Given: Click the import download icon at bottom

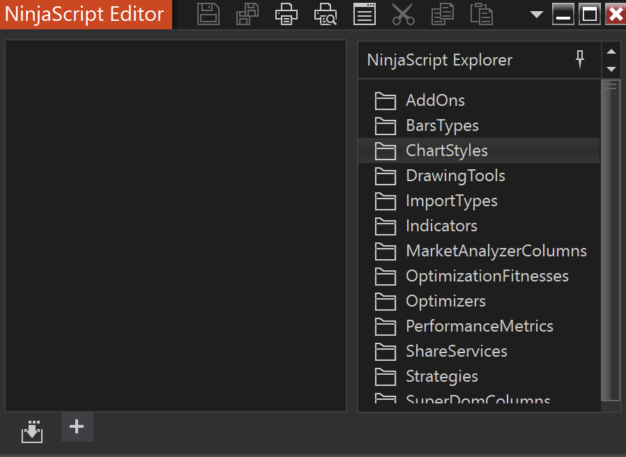Looking at the screenshot, I should 32,431.
